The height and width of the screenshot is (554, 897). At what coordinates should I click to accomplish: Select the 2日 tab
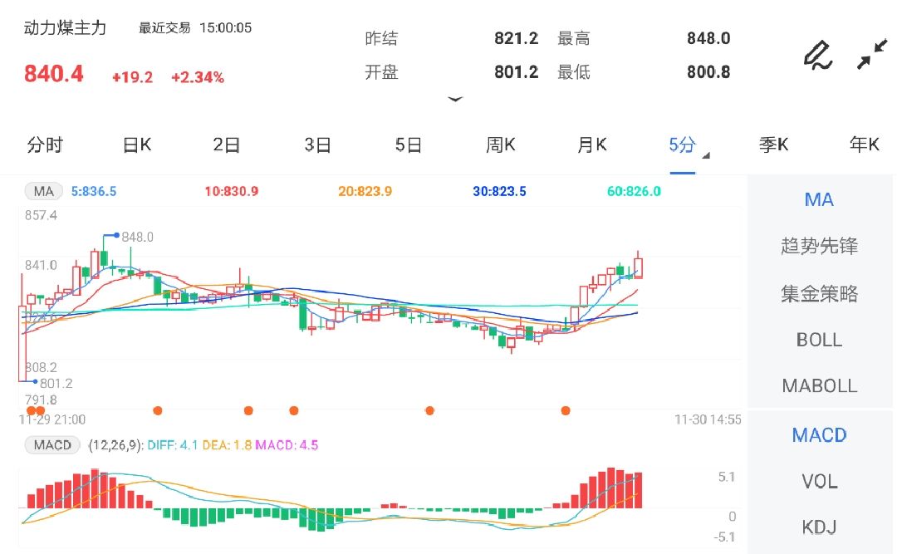[227, 145]
